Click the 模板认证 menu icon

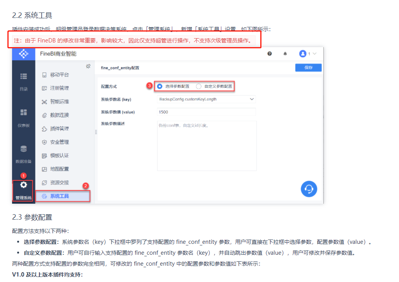click(x=44, y=156)
